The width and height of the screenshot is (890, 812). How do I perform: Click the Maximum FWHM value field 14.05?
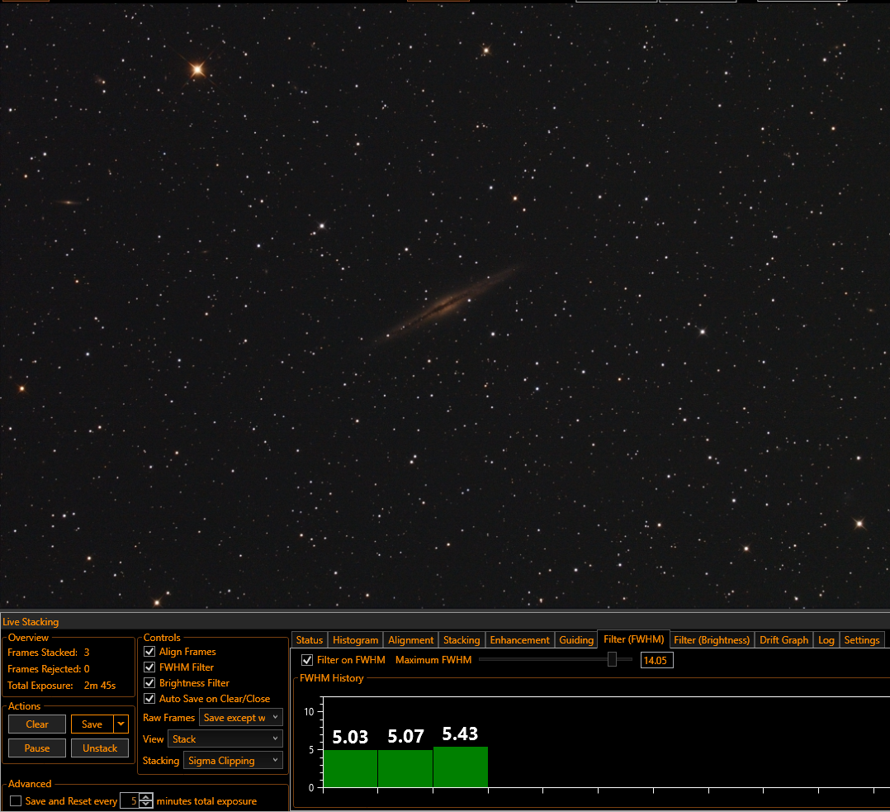point(656,660)
